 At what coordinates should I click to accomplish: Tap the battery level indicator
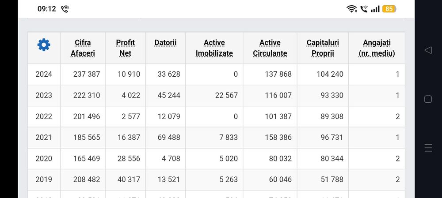pyautogui.click(x=389, y=9)
